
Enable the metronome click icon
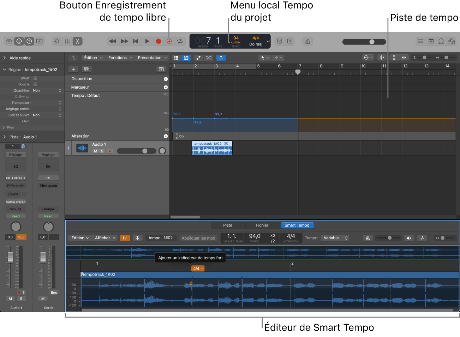307,41
